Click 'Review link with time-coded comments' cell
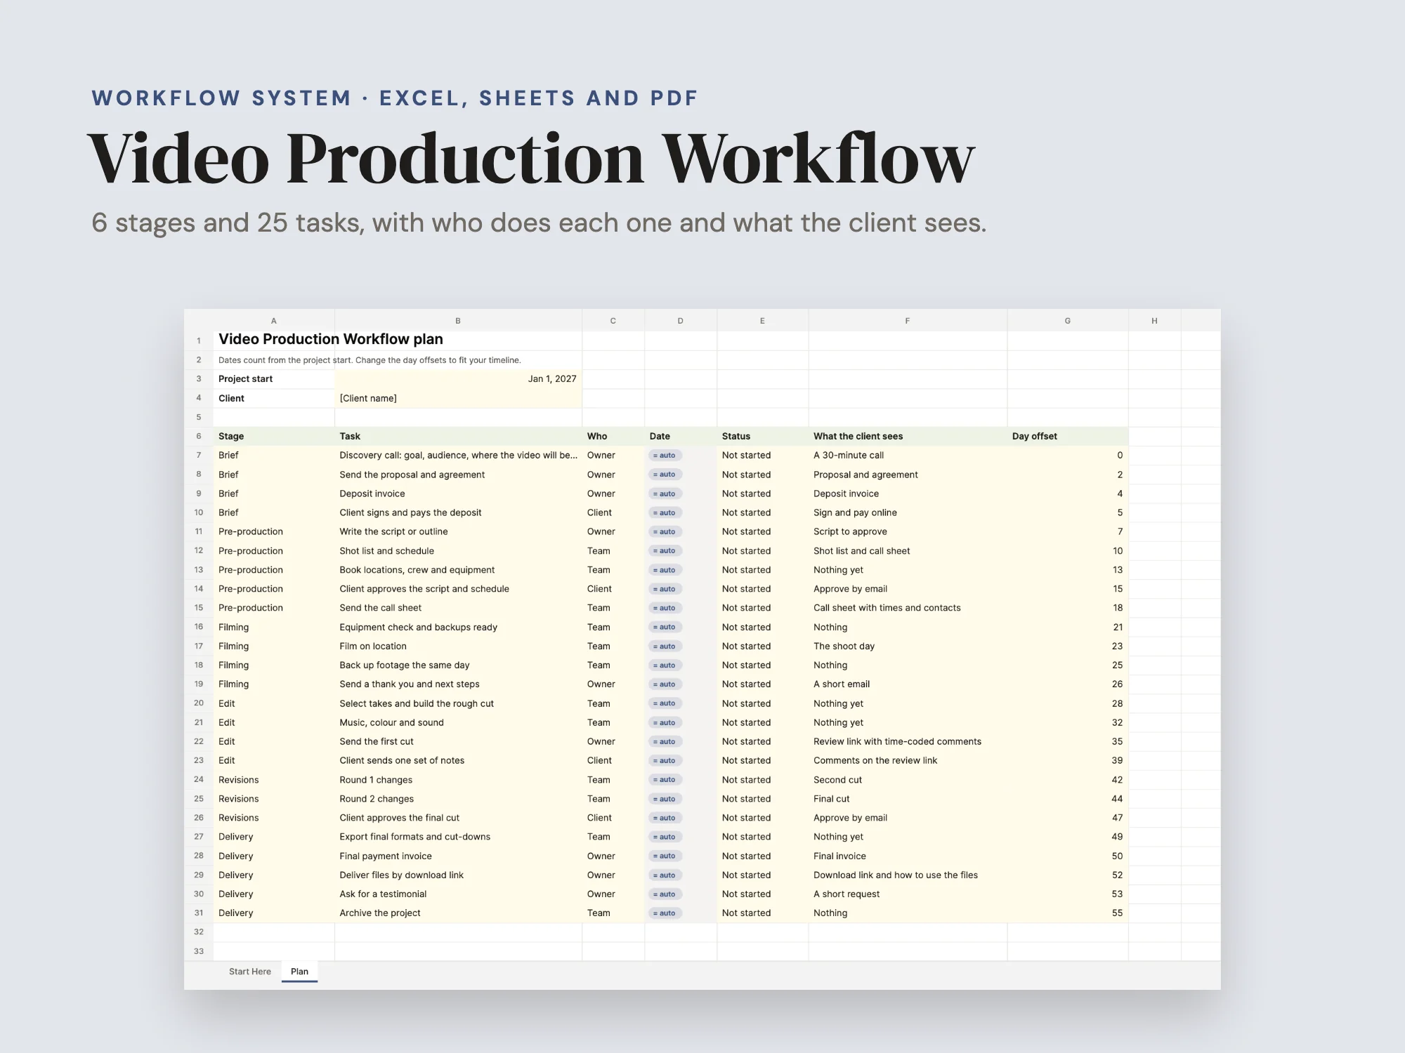1405x1053 pixels. [x=908, y=741]
